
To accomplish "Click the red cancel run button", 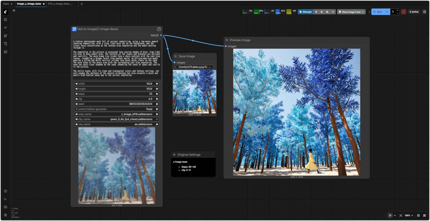I will tap(403, 12).
